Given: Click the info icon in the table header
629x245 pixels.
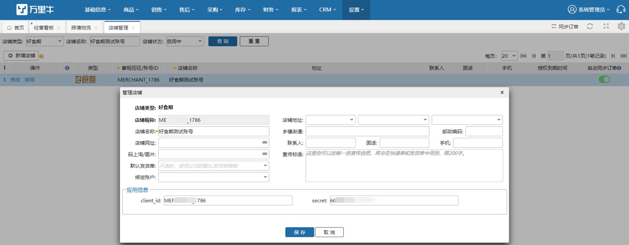Looking at the screenshot, I should 67,68.
